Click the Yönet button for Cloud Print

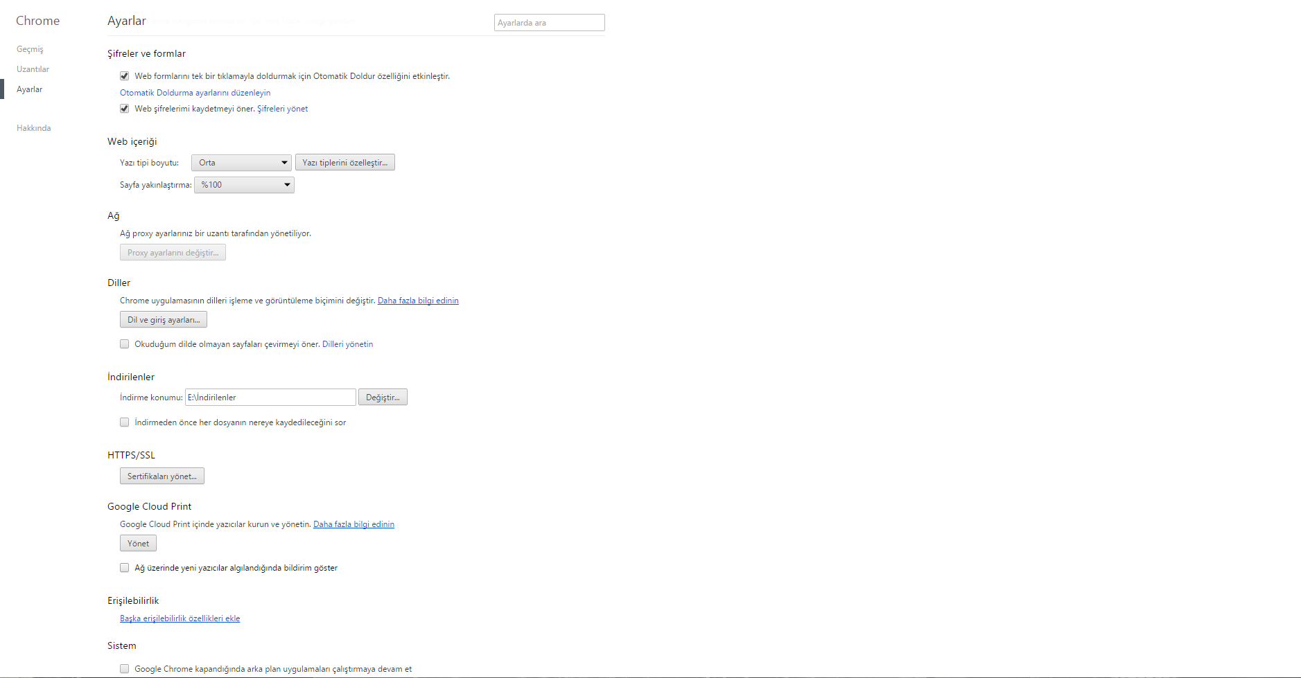[x=138, y=544]
